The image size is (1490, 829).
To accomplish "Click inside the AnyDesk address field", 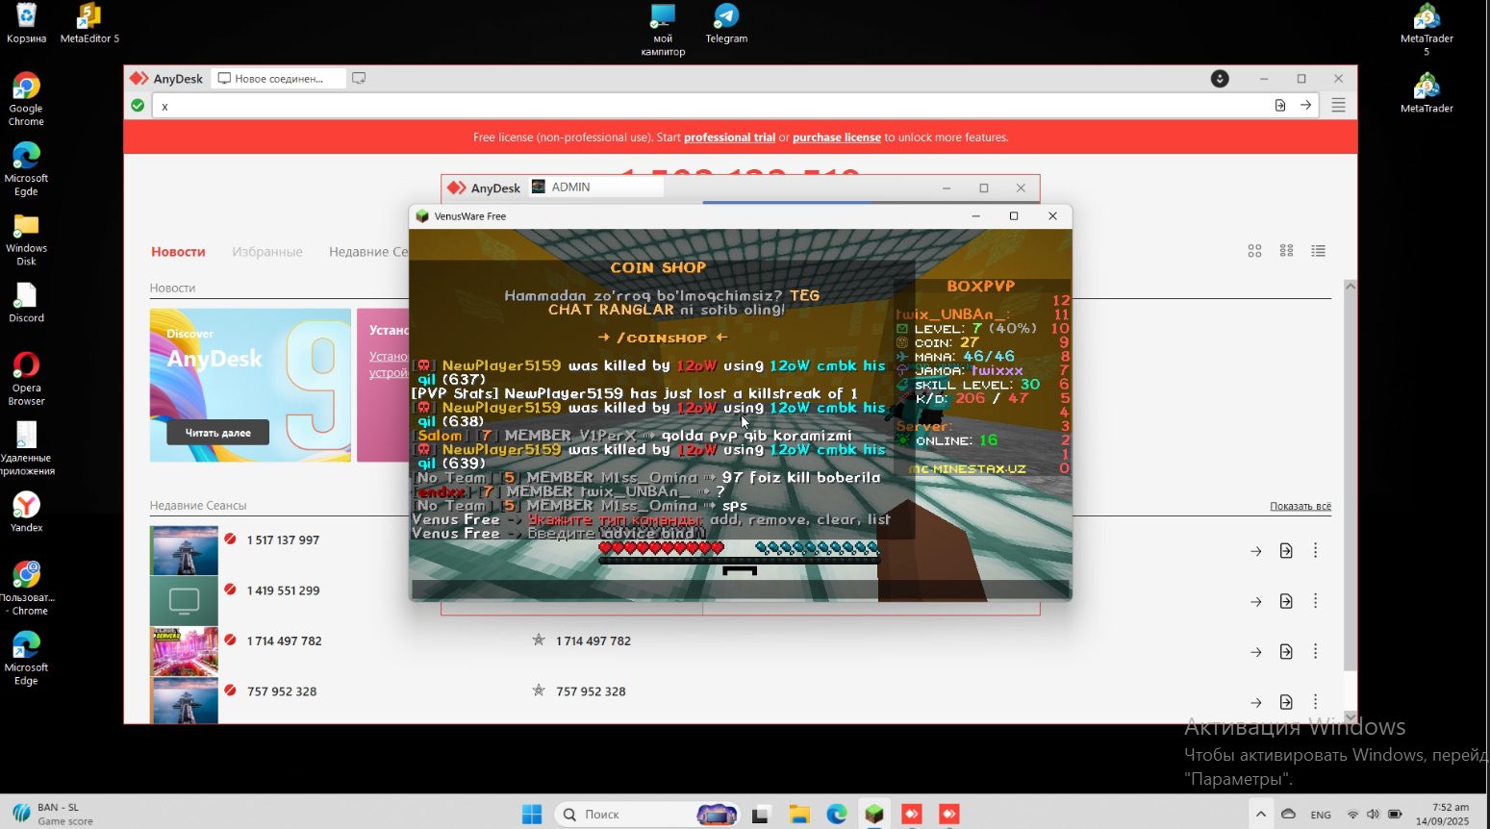I will pos(577,106).
